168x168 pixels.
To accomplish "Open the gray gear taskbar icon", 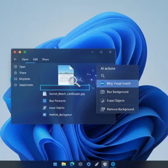I will coord(80,164).
